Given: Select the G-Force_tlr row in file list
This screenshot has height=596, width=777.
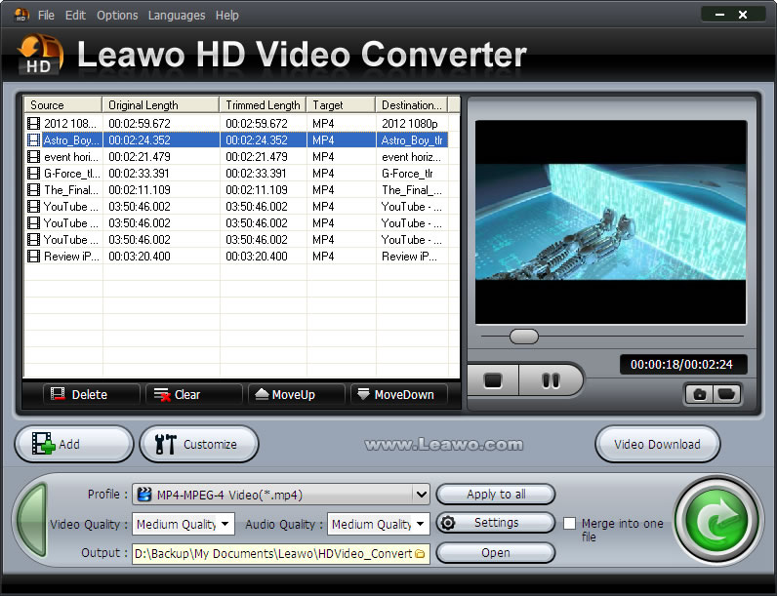Looking at the screenshot, I should point(234,174).
